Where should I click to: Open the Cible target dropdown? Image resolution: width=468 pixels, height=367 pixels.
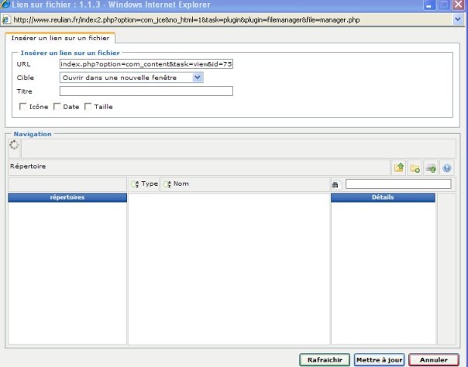point(198,77)
